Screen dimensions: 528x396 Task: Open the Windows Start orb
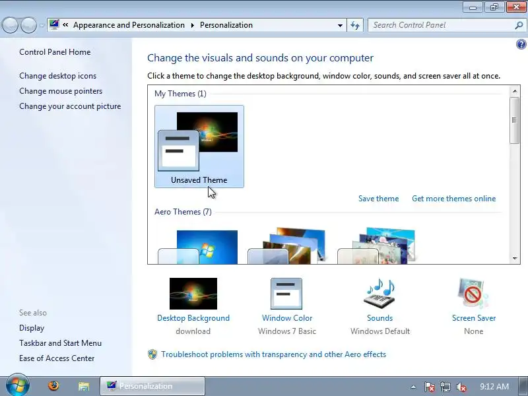click(x=18, y=385)
